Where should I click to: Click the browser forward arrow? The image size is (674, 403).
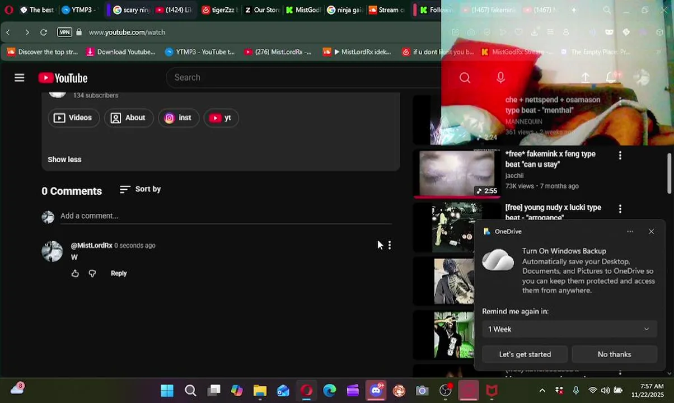click(27, 32)
